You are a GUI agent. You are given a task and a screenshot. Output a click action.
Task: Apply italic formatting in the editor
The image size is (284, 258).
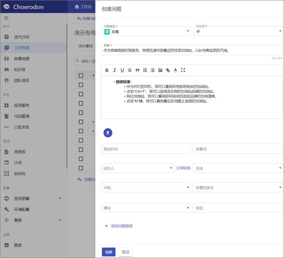click(114, 70)
